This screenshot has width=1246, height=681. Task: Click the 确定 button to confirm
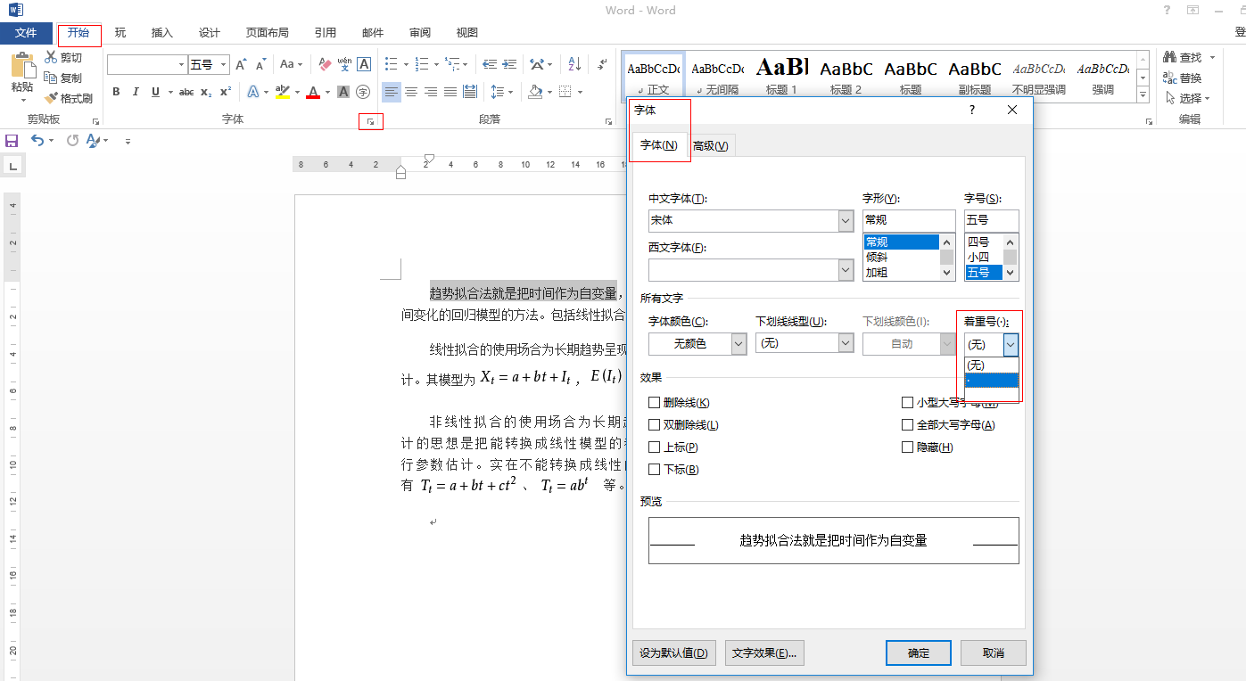(918, 652)
